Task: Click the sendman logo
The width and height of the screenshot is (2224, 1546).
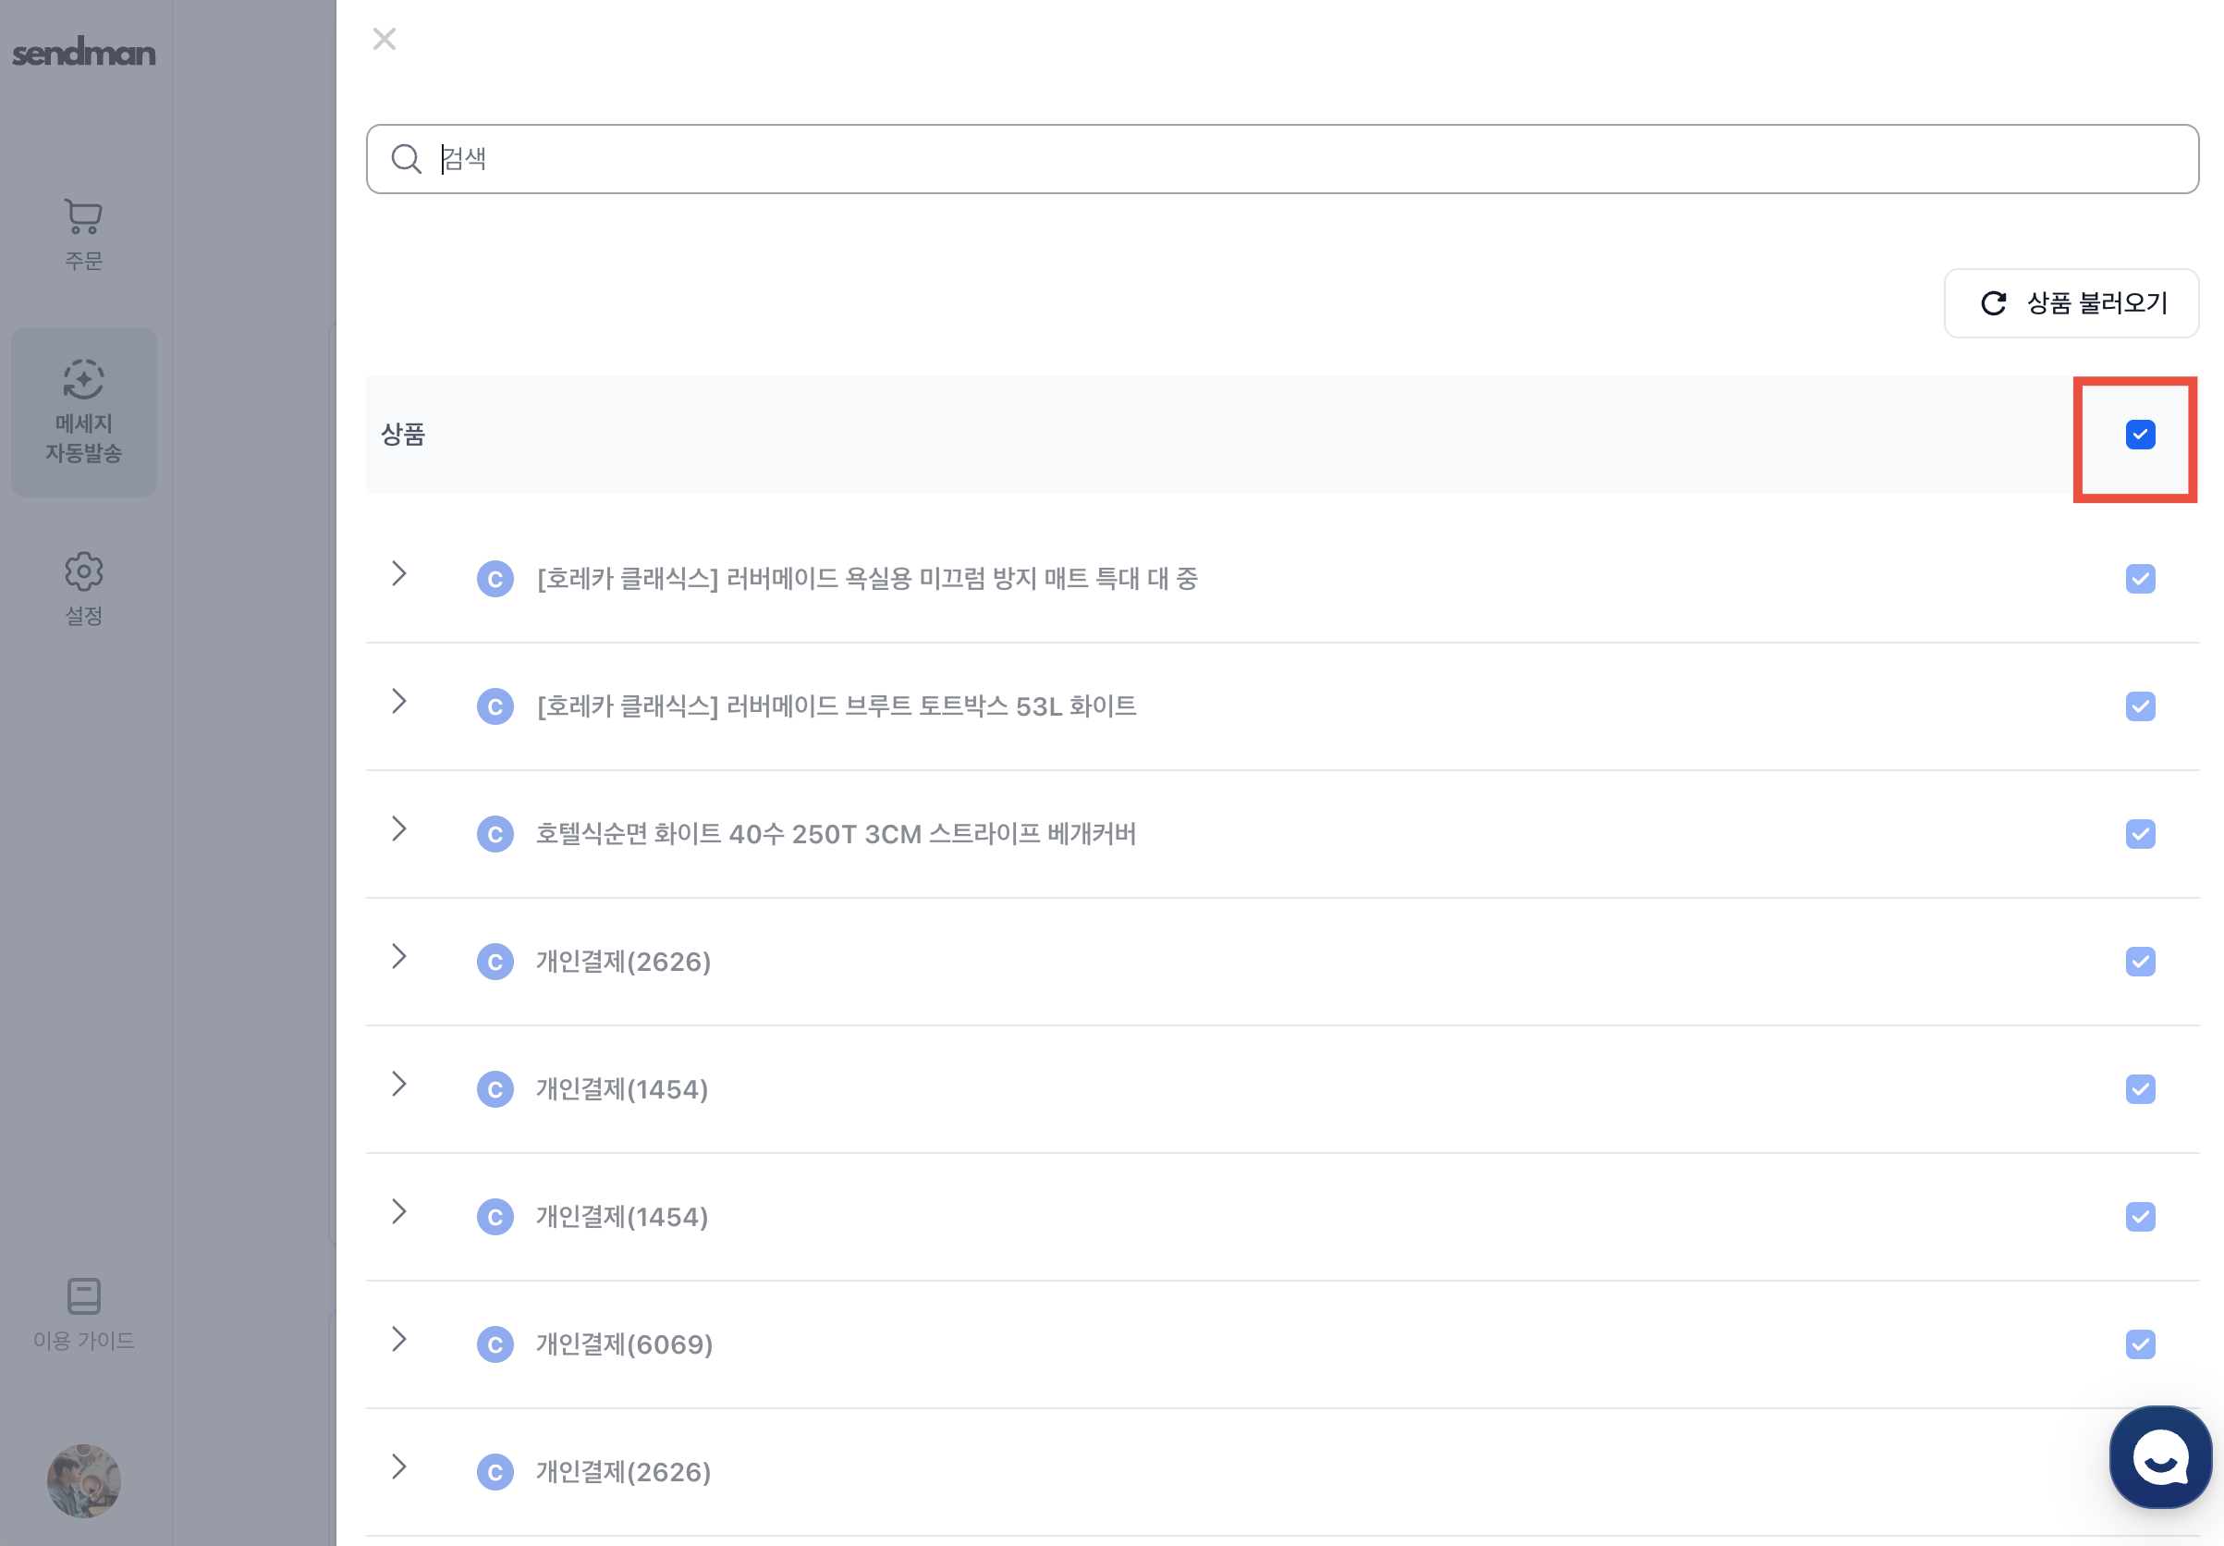Action: pos(83,53)
